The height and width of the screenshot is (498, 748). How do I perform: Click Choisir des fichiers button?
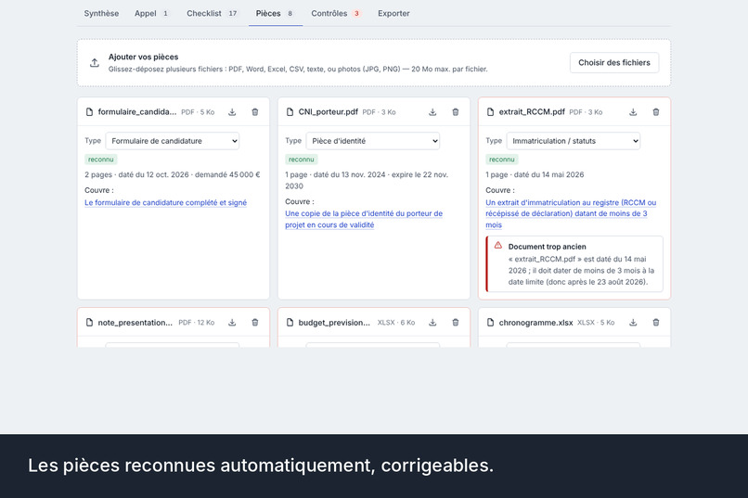(x=614, y=62)
